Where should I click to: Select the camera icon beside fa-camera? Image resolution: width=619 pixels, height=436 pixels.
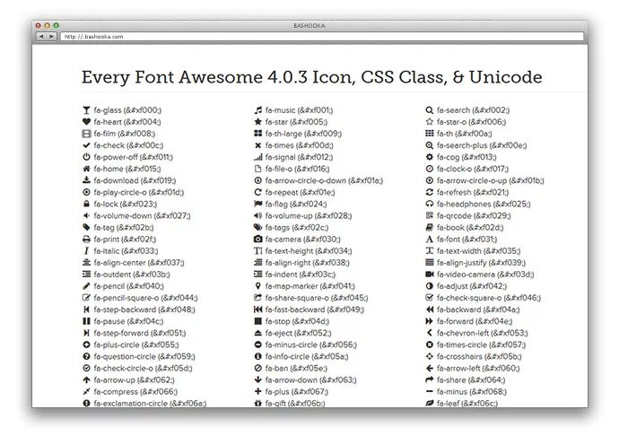tap(257, 239)
